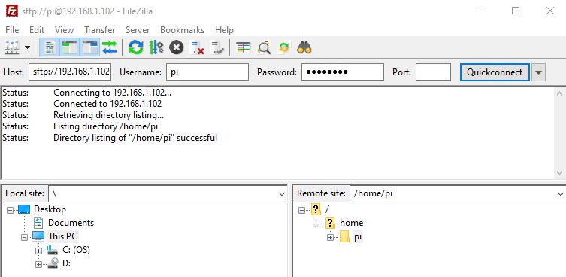Click 'Directory listing of "/home/pi" successful' line

135,138
